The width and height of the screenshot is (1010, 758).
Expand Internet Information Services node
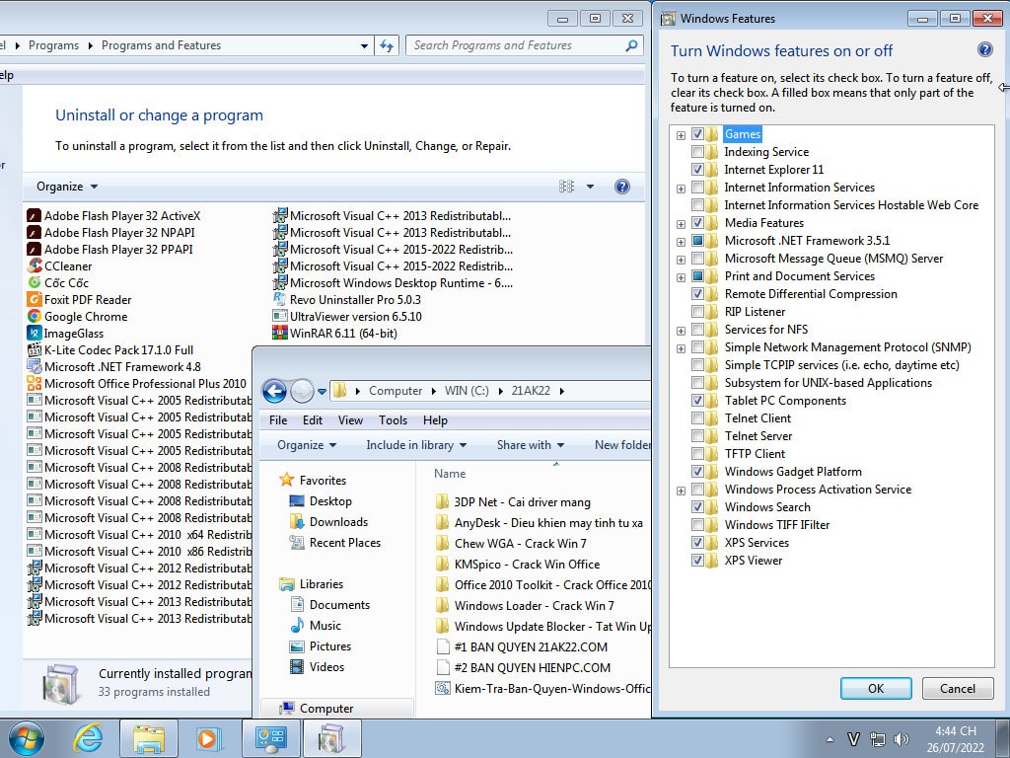(681, 189)
